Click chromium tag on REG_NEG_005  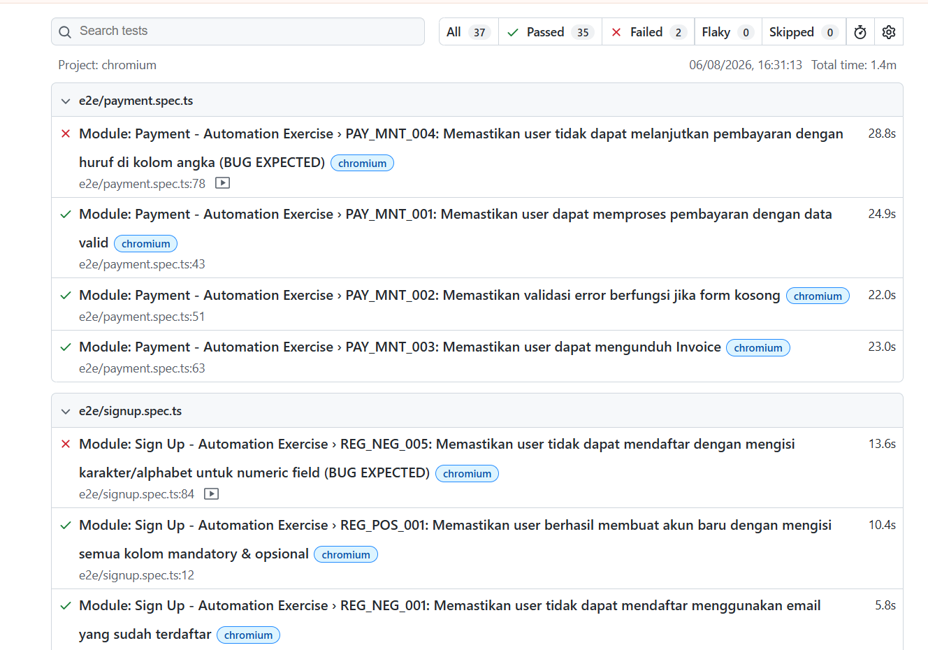tap(467, 473)
